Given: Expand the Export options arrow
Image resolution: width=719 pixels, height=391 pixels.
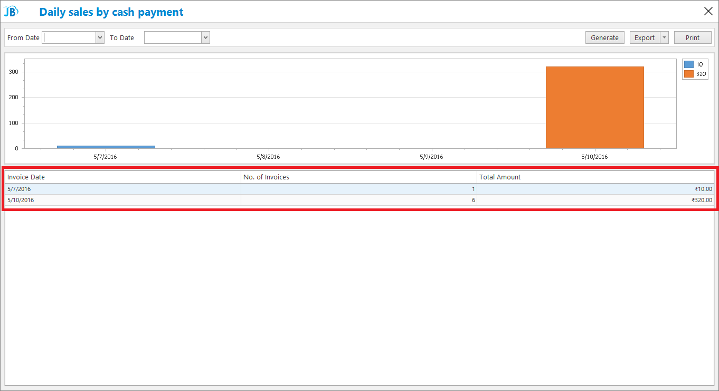Looking at the screenshot, I should (665, 37).
